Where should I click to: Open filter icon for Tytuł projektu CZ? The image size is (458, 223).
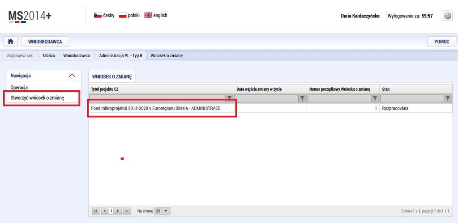point(230,98)
